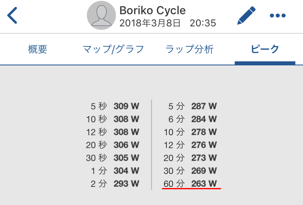The height and width of the screenshot is (205, 303).
Task: Select the 20 分 273 W peak row
Action: tap(190, 158)
